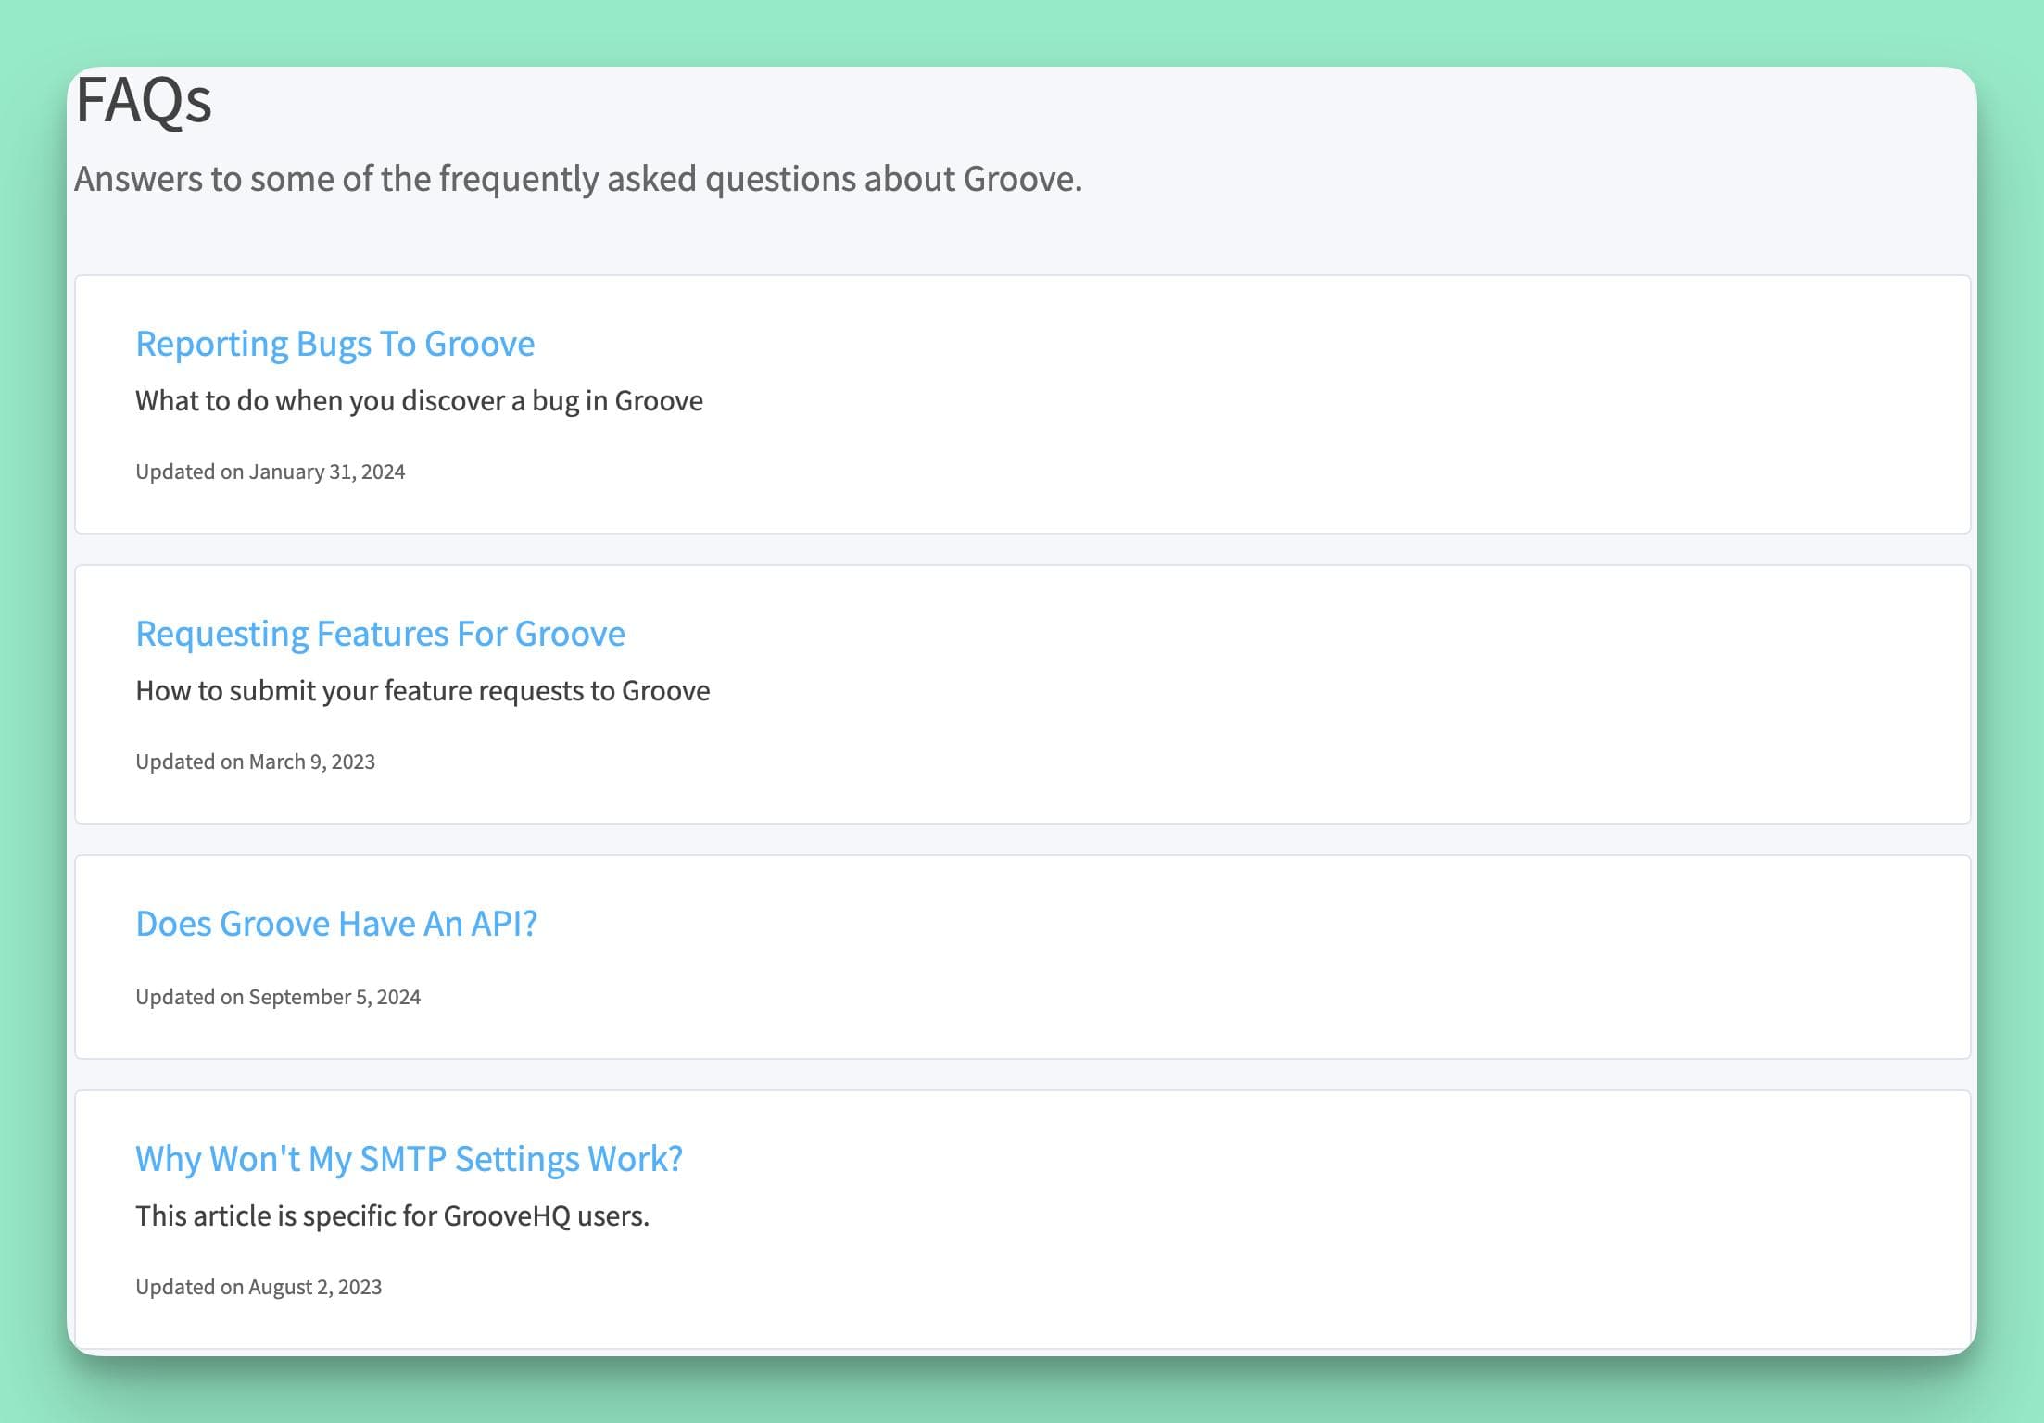Select the GrooveHQ users description text
This screenshot has width=2044, height=1423.
pos(392,1215)
